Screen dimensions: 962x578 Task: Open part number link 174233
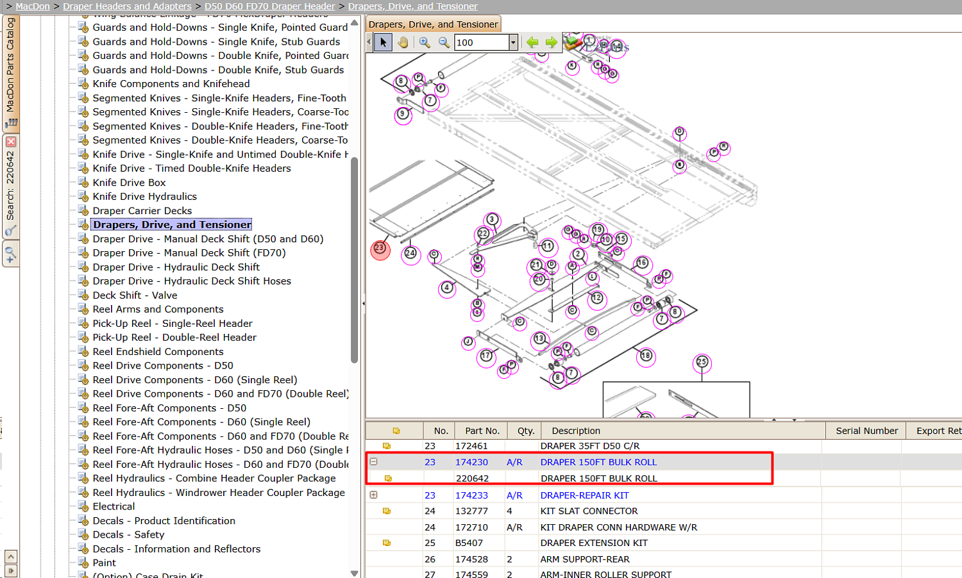point(471,495)
